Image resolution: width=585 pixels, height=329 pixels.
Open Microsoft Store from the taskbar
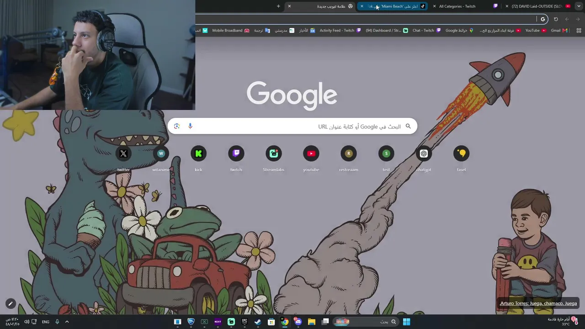click(271, 322)
